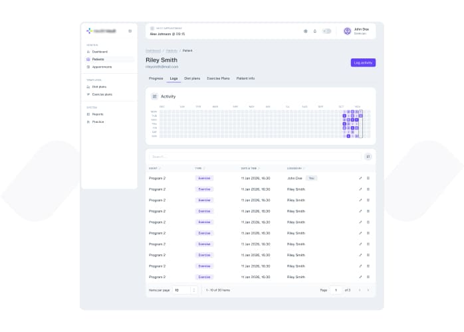Sort by the Type column header
Screen dimensions: 464x332
pyautogui.click(x=199, y=168)
